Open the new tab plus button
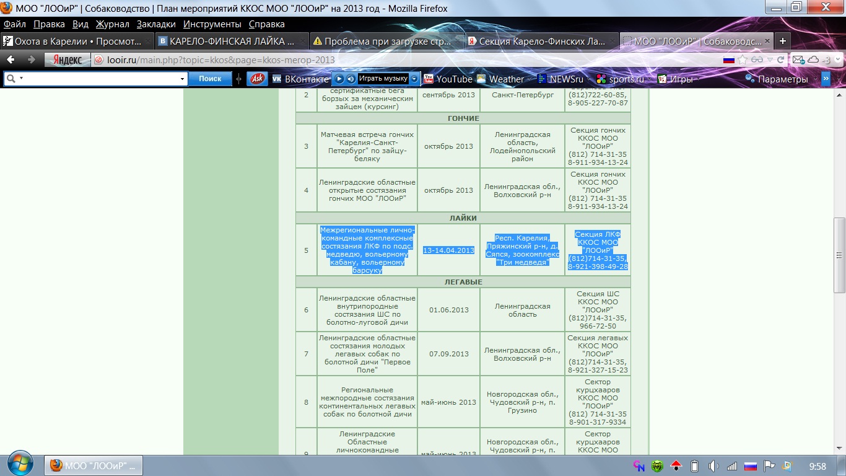 click(x=783, y=41)
